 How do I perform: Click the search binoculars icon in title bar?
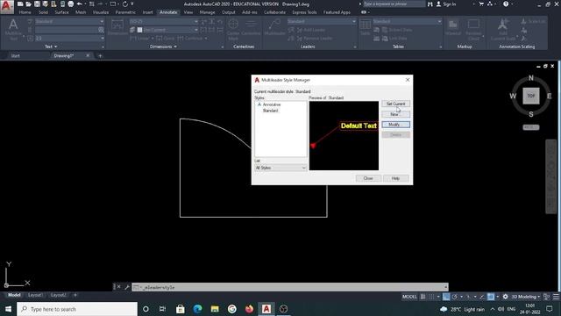point(430,4)
